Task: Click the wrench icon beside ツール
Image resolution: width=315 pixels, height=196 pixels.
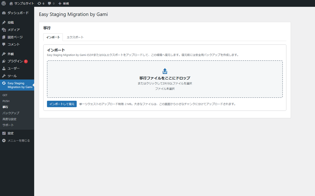Action: click(x=4, y=76)
